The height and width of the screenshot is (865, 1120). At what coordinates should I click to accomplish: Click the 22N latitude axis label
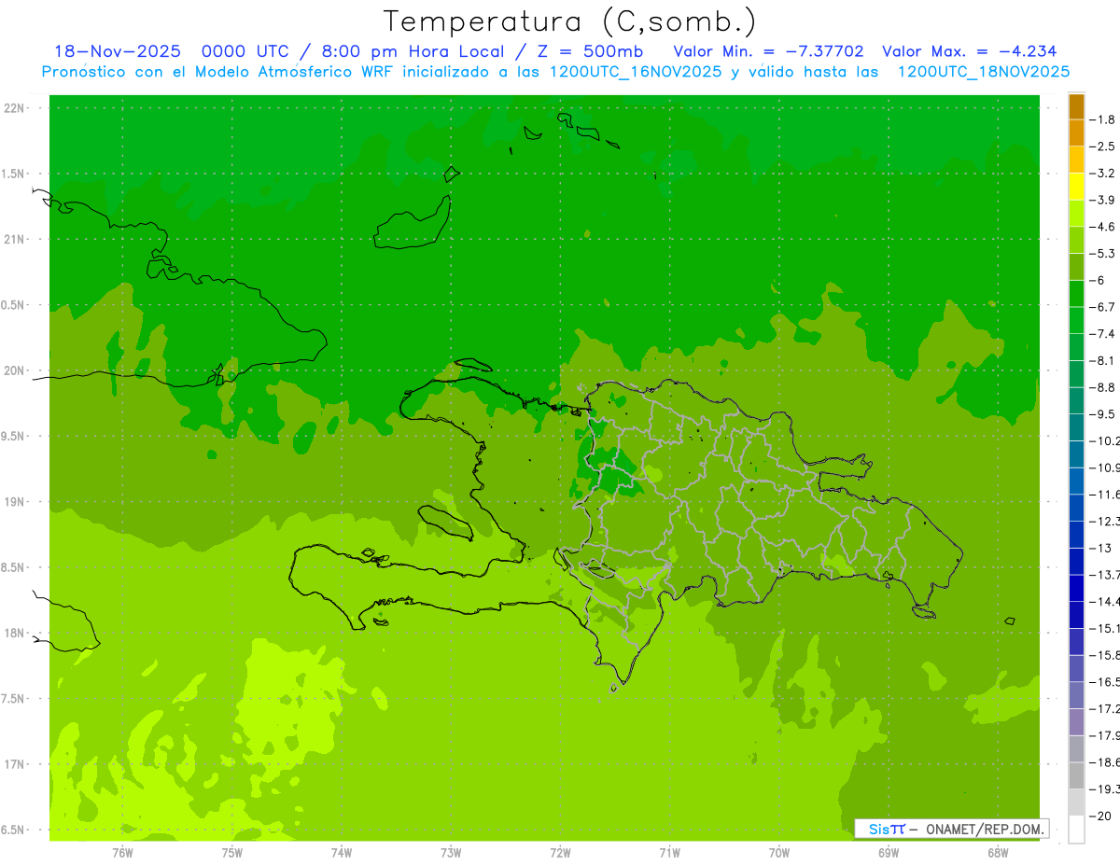(x=14, y=108)
